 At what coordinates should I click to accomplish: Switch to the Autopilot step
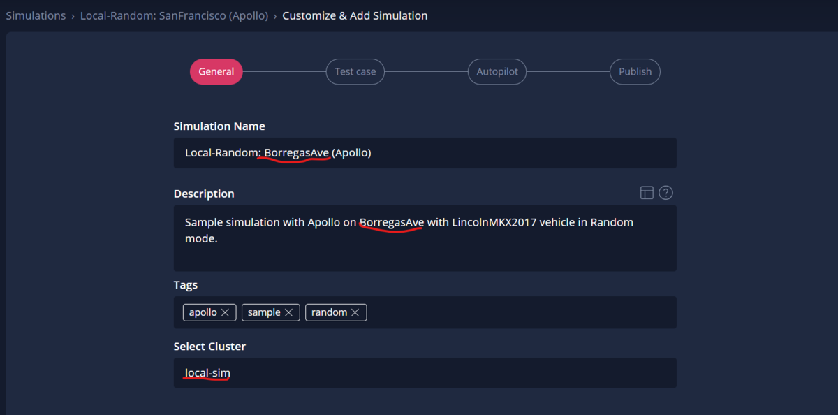(x=497, y=71)
